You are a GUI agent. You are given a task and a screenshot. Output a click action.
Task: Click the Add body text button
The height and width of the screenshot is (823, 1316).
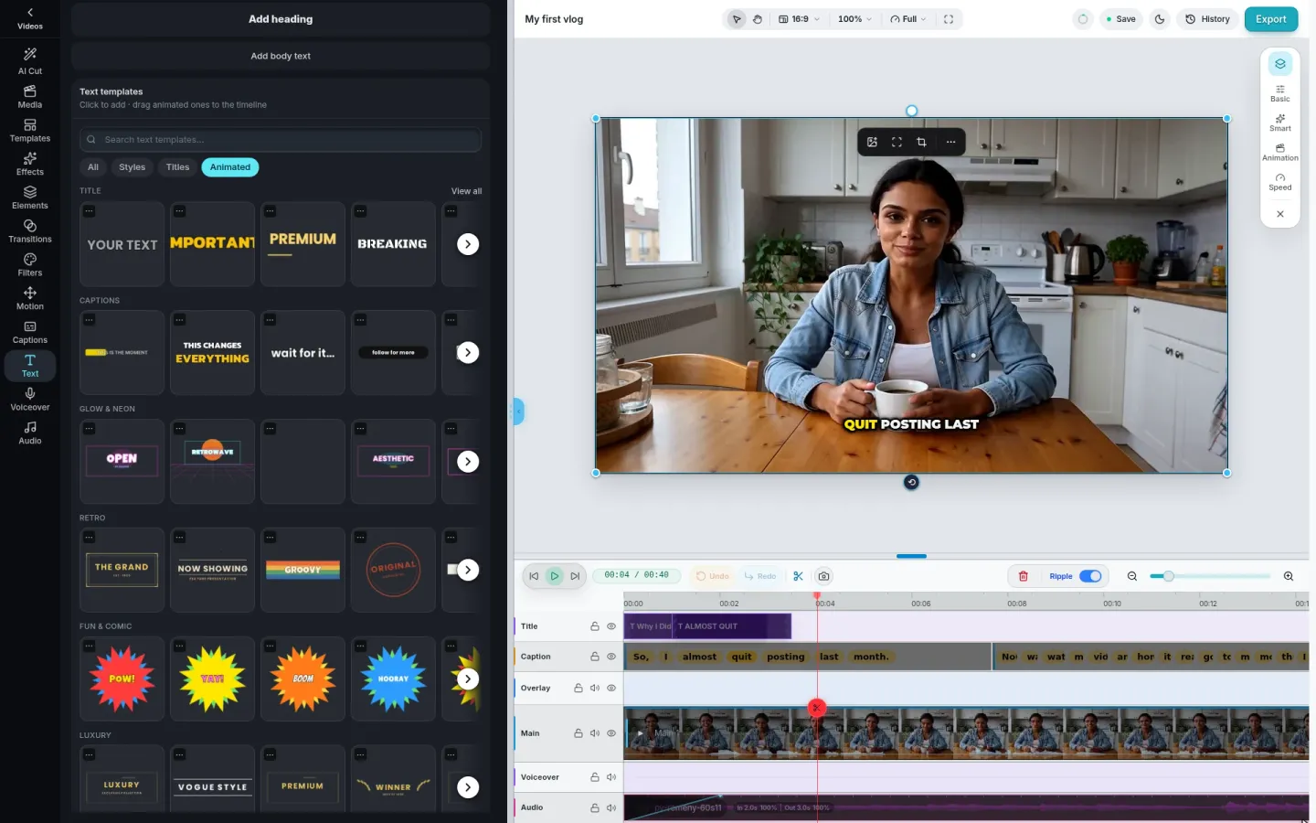point(281,56)
